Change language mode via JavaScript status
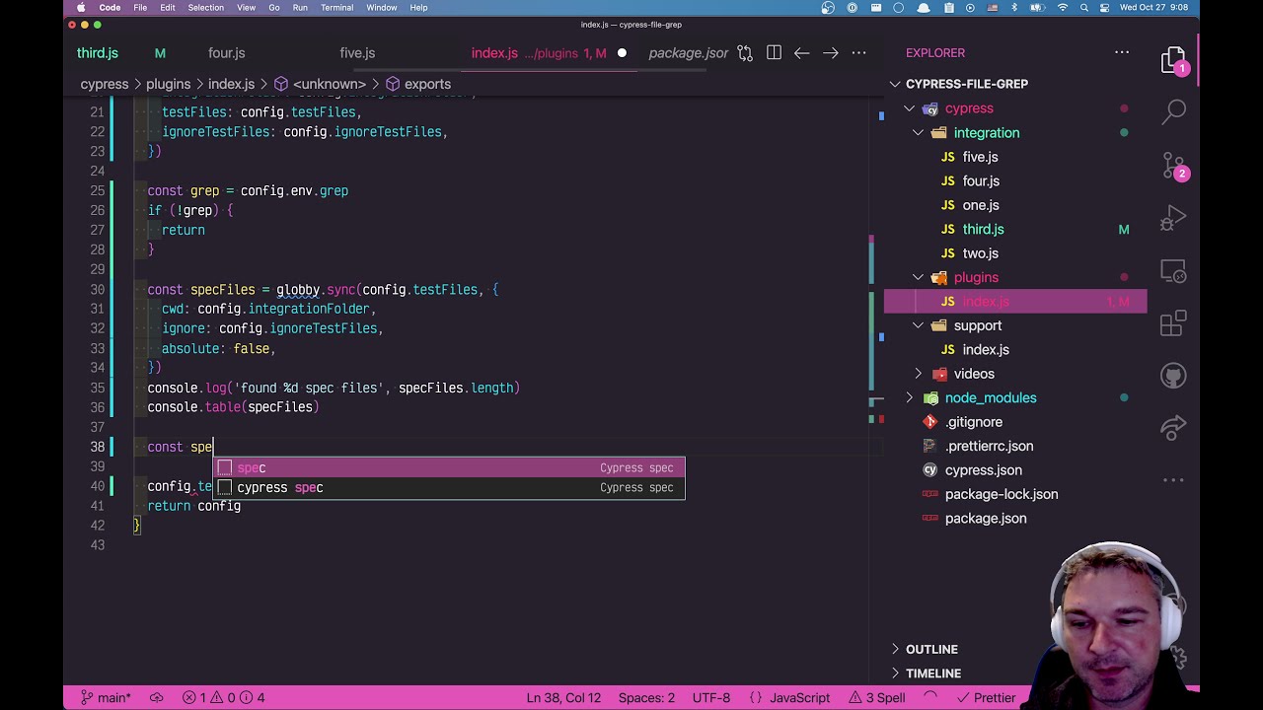 (x=802, y=697)
